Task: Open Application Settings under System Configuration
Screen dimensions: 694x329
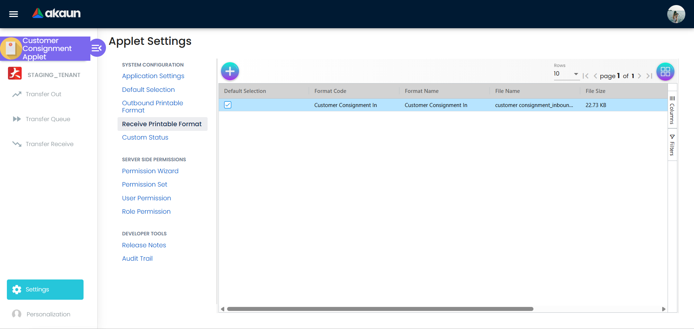Action: 153,76
